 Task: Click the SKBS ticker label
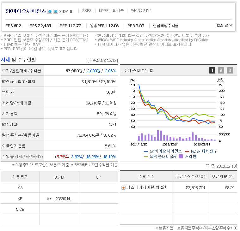click(87, 10)
